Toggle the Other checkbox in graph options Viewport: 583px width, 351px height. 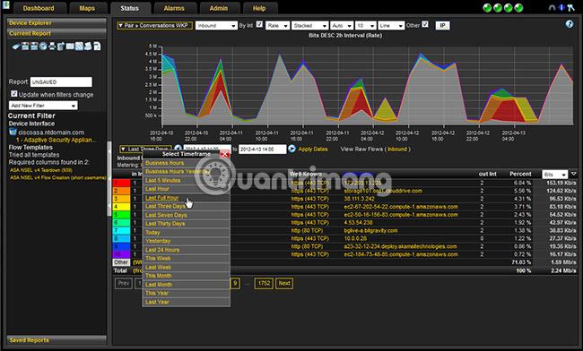(x=425, y=24)
